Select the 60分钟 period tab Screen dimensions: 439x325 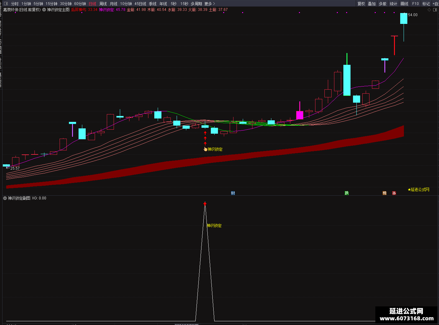pyautogui.click(x=80, y=4)
